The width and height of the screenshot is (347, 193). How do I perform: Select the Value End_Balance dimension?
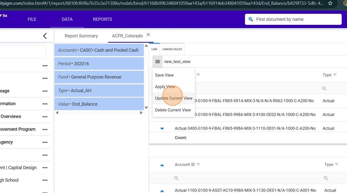point(99,104)
